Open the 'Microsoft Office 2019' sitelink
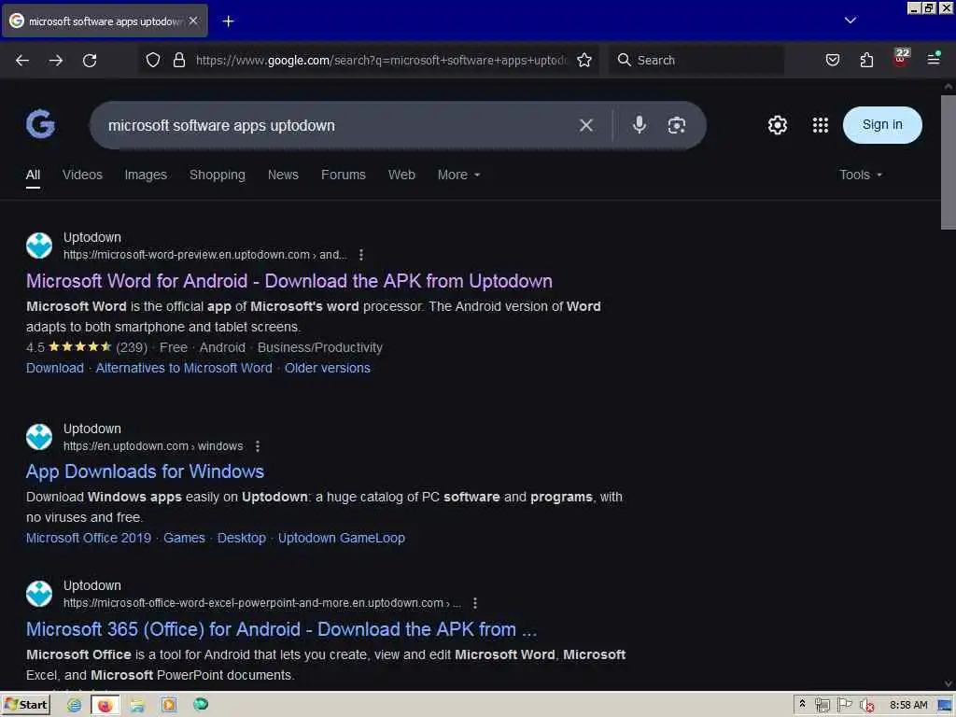This screenshot has height=717, width=956. point(89,539)
